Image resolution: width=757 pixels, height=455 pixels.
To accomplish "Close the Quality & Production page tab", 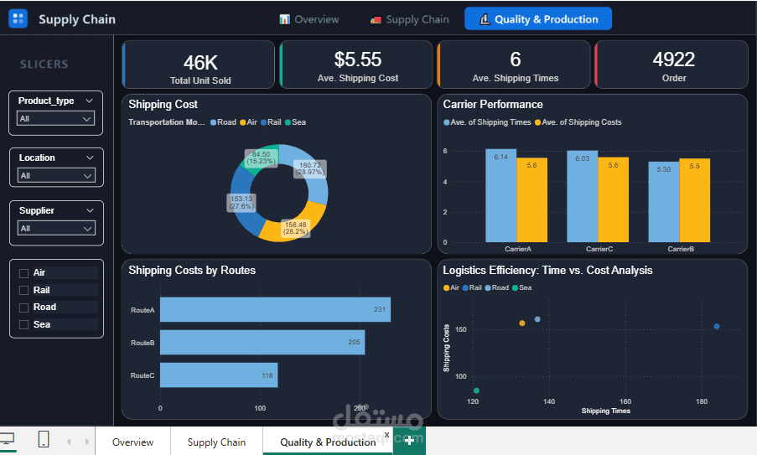I will 386,435.
